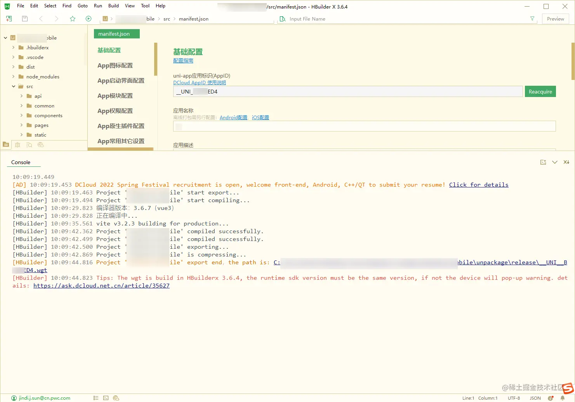Viewport: 575px width, 402px height.
Task: Select the Console tab
Action: pyautogui.click(x=21, y=162)
